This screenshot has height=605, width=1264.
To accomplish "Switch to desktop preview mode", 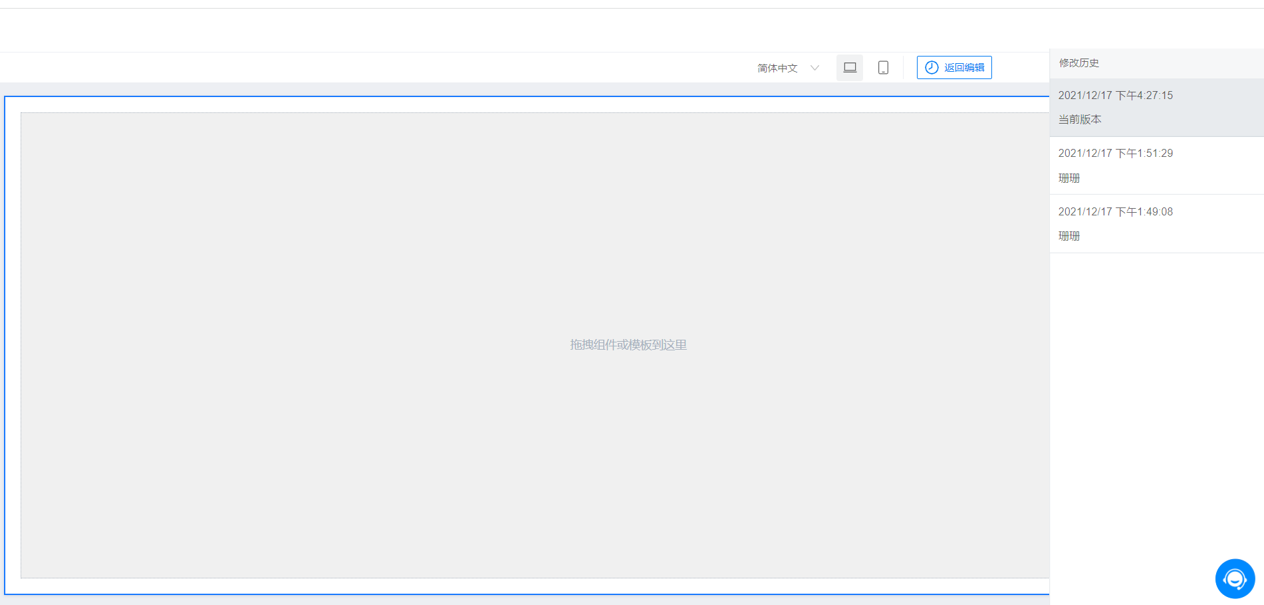I will click(x=849, y=68).
